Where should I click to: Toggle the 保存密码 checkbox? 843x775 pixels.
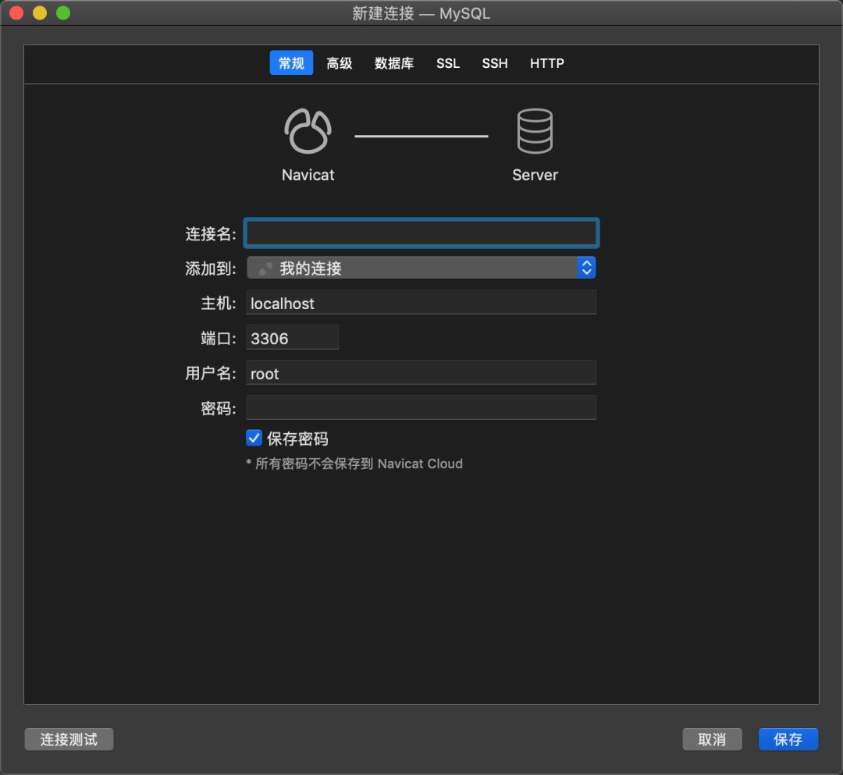(254, 438)
